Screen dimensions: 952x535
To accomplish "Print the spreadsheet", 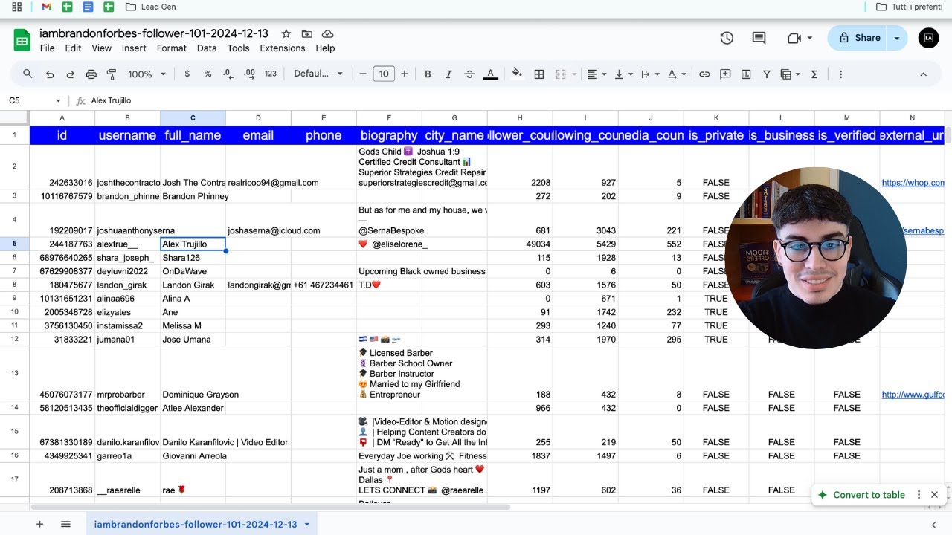I will pos(91,74).
